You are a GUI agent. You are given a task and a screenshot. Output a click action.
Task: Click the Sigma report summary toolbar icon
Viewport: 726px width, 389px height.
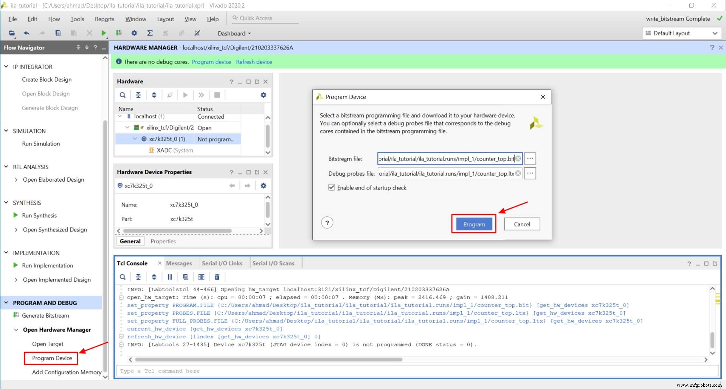[x=150, y=33]
